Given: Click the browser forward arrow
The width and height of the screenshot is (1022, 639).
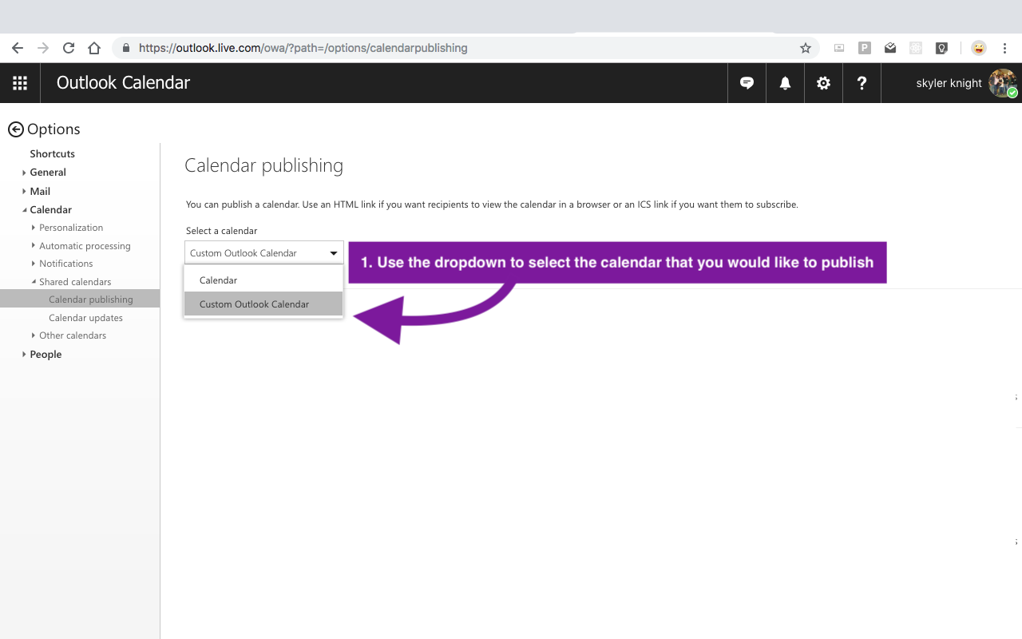Looking at the screenshot, I should pyautogui.click(x=43, y=48).
